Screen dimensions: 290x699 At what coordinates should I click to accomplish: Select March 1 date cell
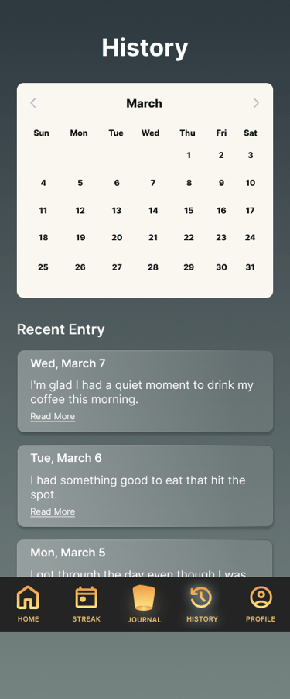(189, 155)
